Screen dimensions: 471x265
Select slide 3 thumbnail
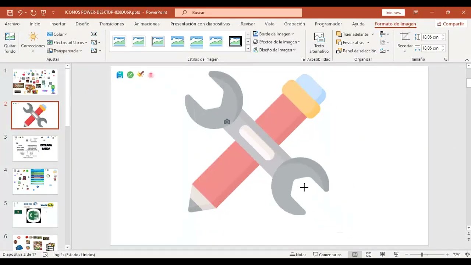[35, 148]
